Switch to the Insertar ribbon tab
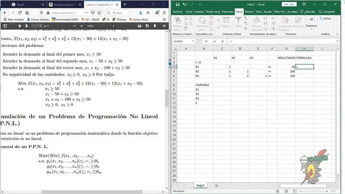 coord(199,12)
